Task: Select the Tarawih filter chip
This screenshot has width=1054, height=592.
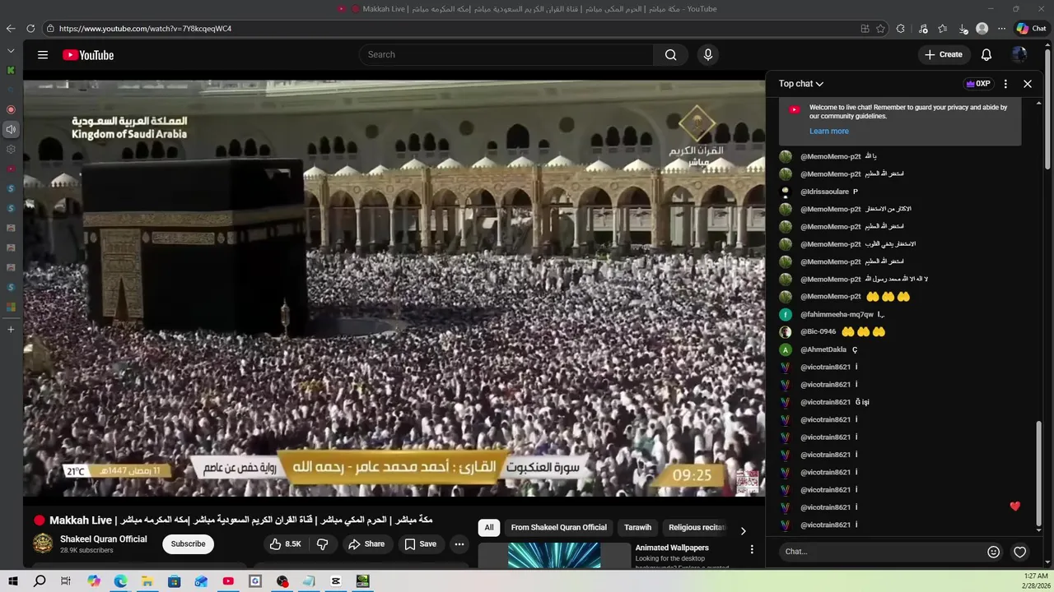Action: coord(637,528)
